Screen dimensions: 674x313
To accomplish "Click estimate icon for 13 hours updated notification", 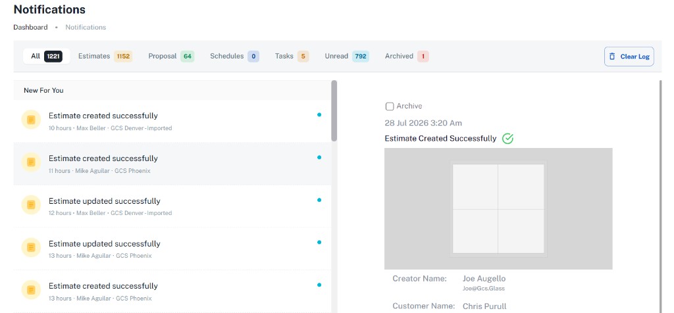I will (31, 247).
